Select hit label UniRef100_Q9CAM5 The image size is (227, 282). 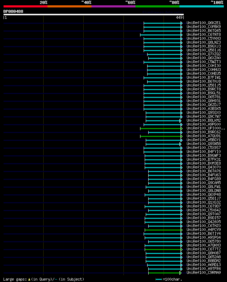[x=204, y=183]
